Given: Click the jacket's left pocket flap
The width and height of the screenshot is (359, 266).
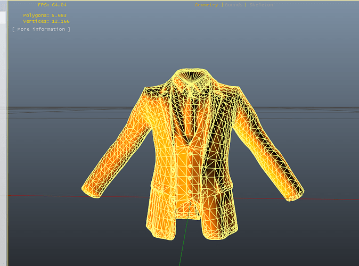Looking at the screenshot, I should [x=161, y=189].
